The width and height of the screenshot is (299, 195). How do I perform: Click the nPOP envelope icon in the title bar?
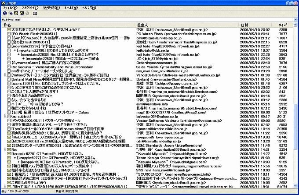[3, 3]
